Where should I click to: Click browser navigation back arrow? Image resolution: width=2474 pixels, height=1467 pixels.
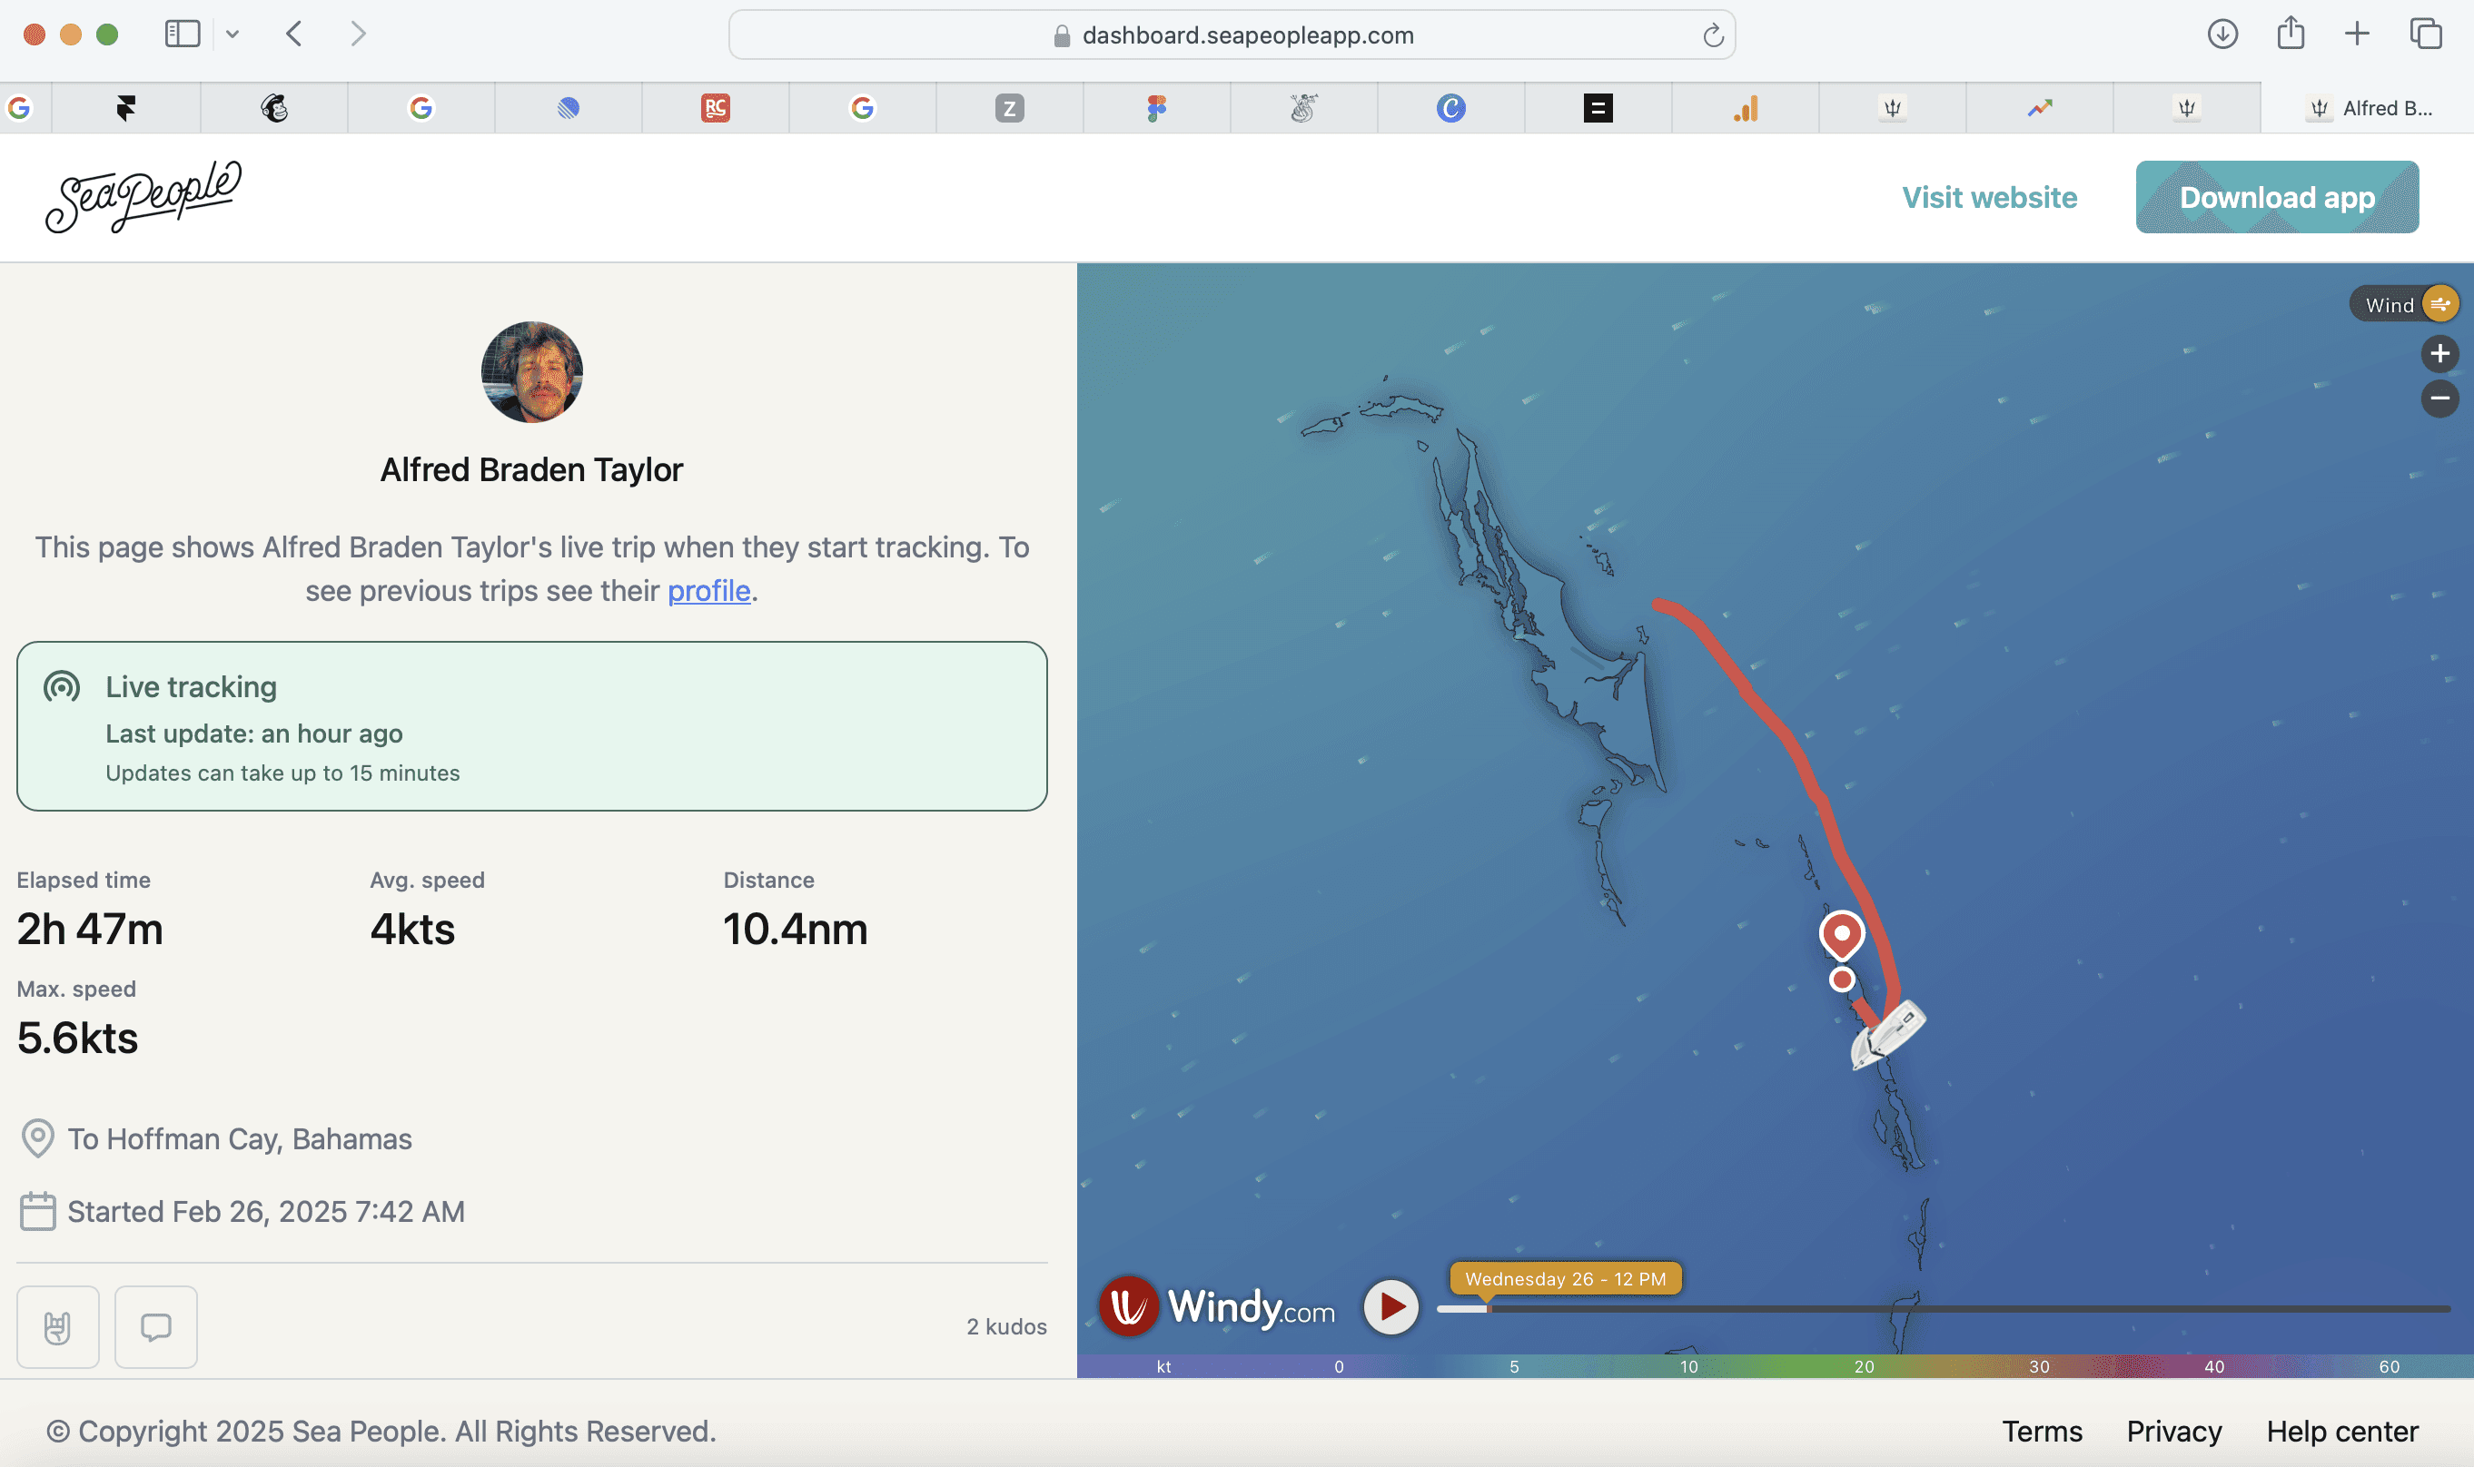pyautogui.click(x=295, y=32)
